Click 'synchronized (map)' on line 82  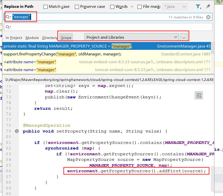coord(70,148)
